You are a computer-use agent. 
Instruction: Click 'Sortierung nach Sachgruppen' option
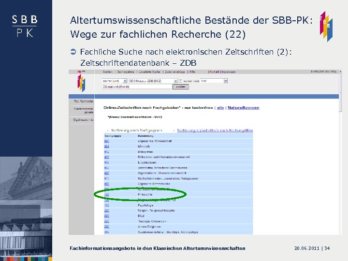[x=136, y=130]
